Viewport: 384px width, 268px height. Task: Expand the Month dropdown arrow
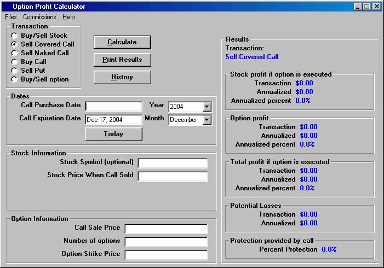[x=207, y=120]
